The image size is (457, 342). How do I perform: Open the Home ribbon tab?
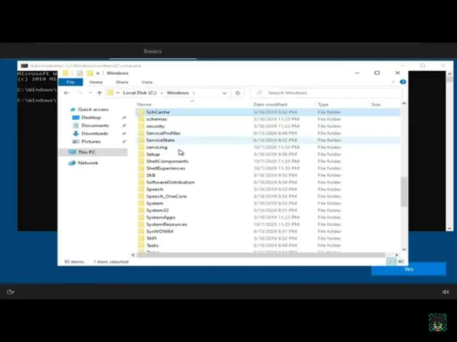point(96,82)
